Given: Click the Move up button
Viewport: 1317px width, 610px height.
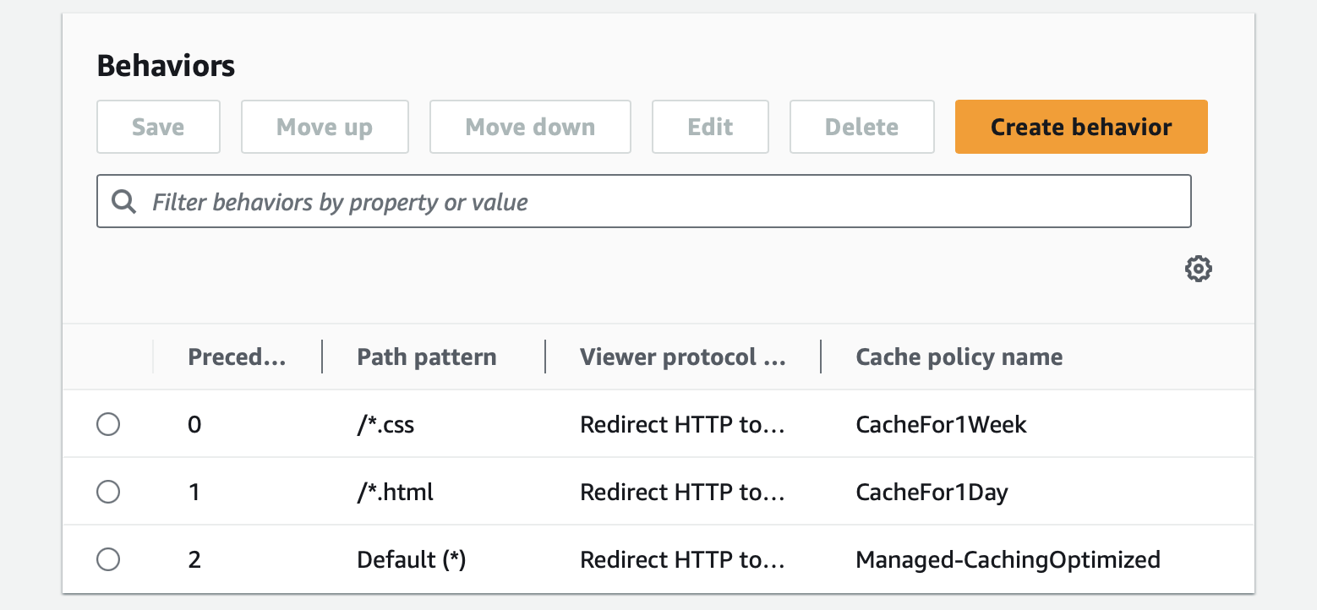Looking at the screenshot, I should point(325,128).
